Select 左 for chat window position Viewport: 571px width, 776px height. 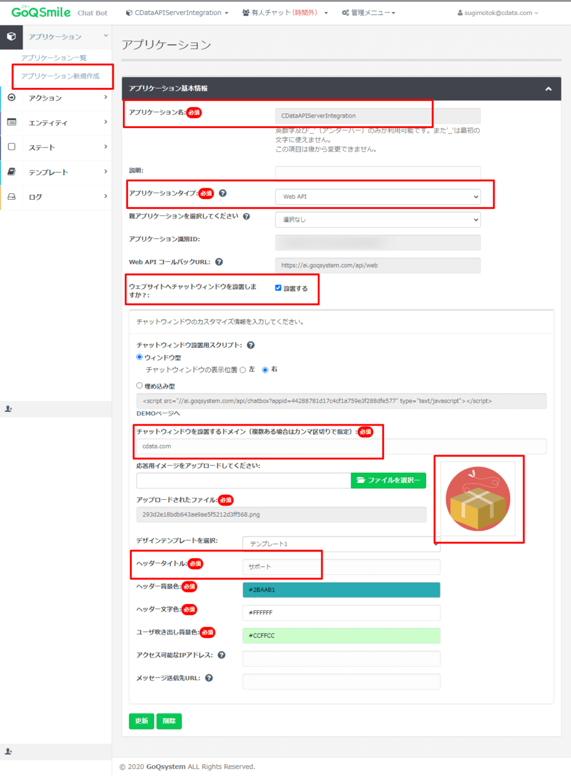click(x=242, y=370)
